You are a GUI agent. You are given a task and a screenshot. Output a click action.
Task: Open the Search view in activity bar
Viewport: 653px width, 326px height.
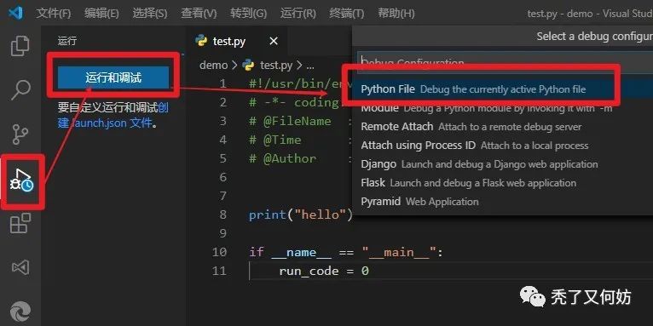pos(20,90)
